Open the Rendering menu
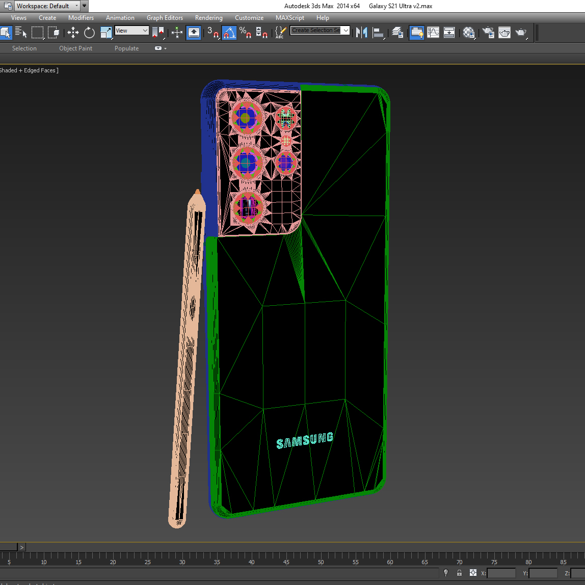585x585 pixels. 208,18
